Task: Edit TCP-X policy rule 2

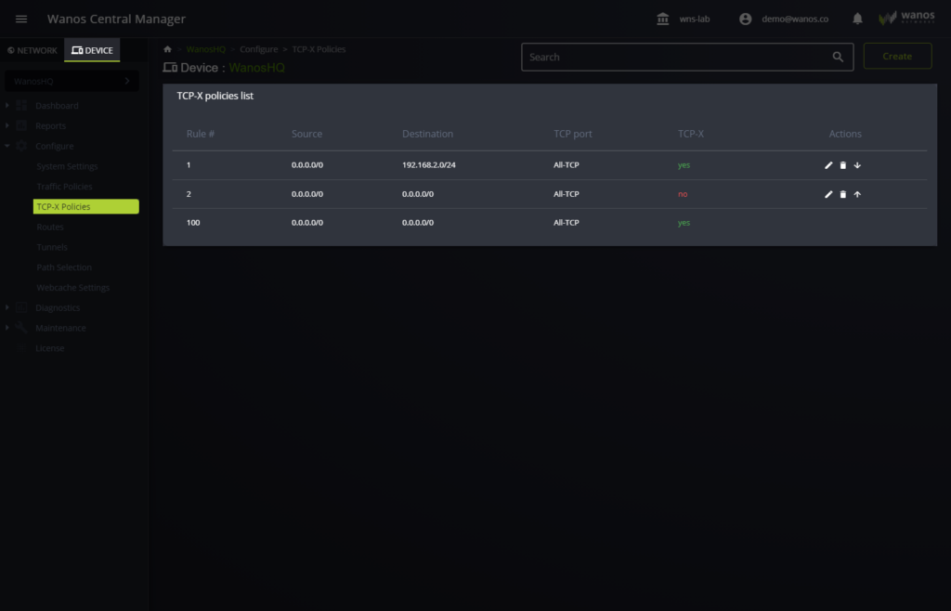Action: tap(828, 195)
